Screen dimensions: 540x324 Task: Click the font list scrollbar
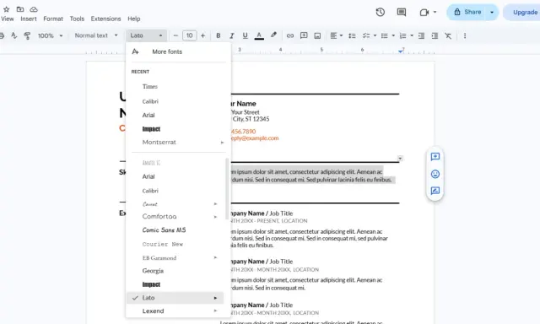click(x=227, y=189)
